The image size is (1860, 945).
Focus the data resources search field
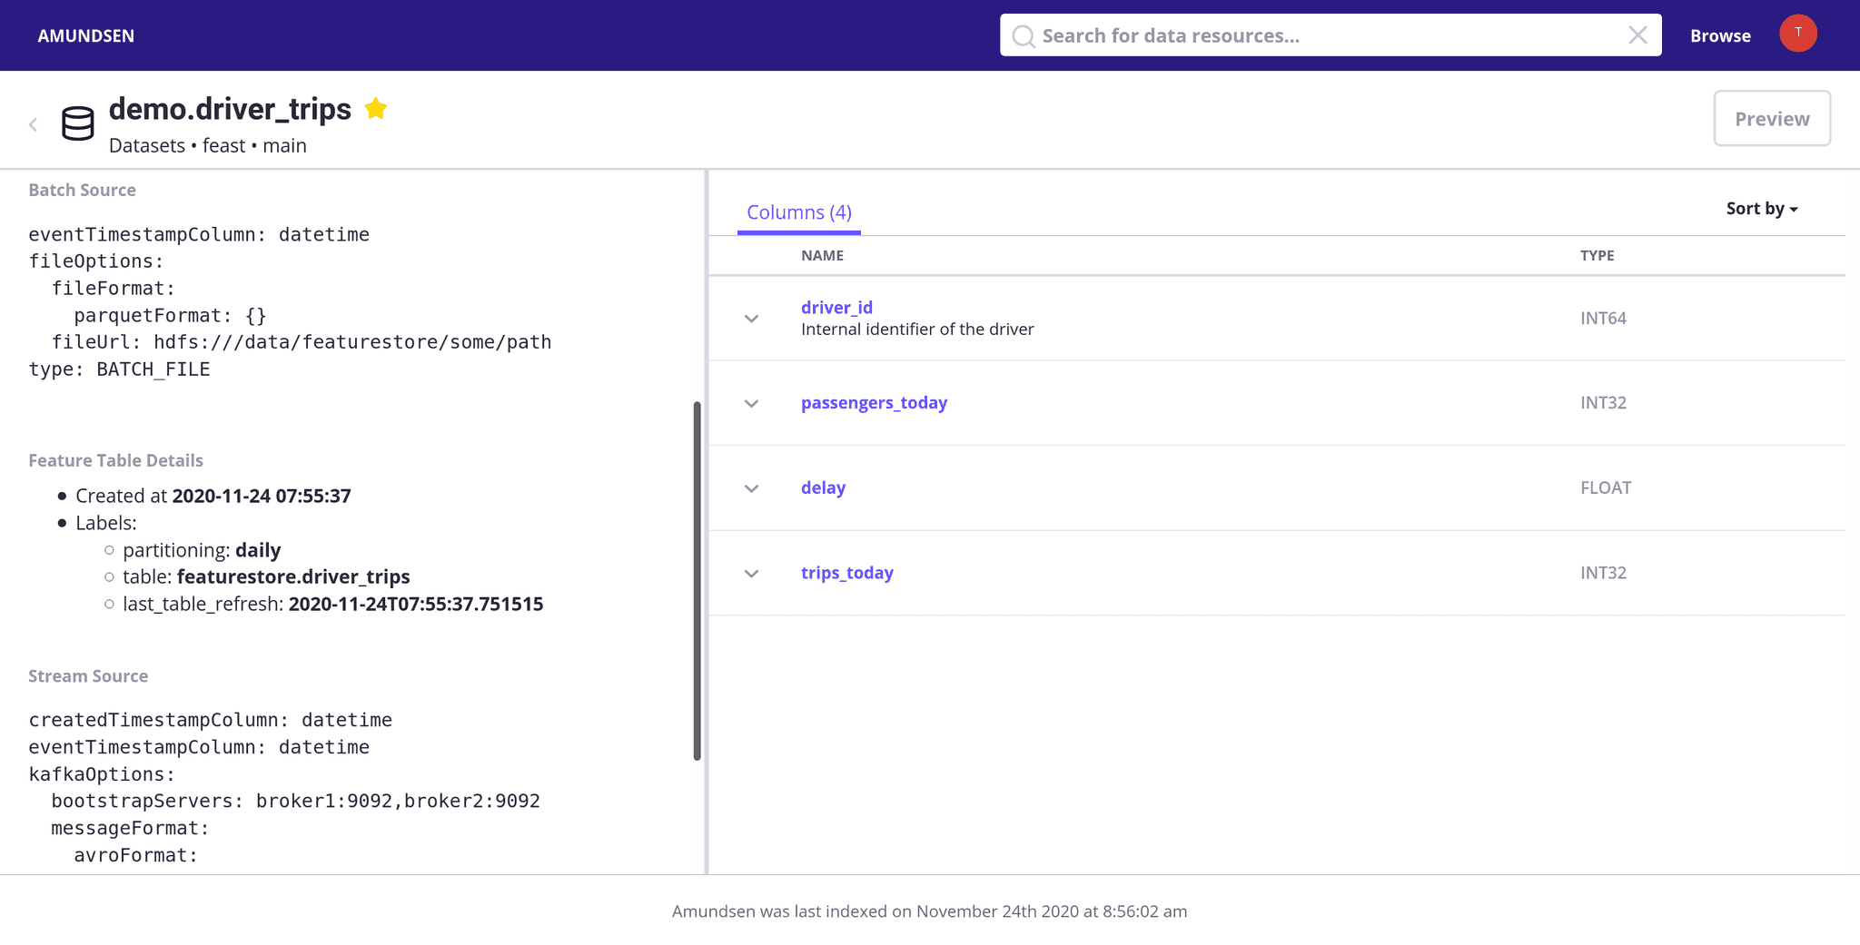click(1331, 35)
